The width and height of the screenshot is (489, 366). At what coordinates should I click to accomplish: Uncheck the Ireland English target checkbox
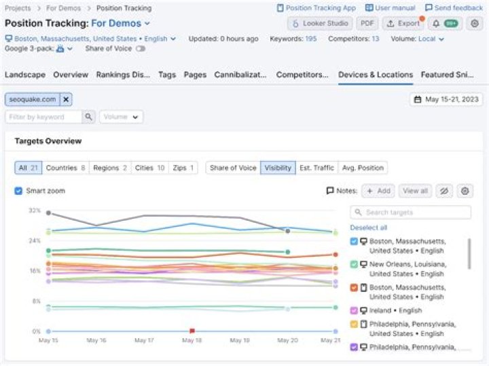[x=354, y=310]
